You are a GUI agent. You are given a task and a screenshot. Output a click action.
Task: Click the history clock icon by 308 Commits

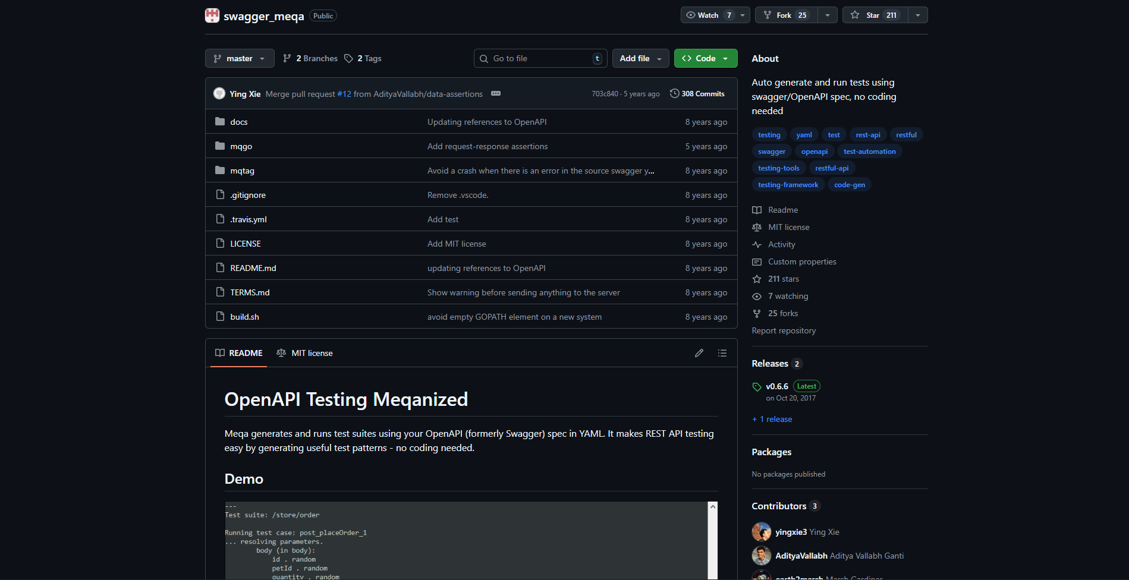click(675, 93)
